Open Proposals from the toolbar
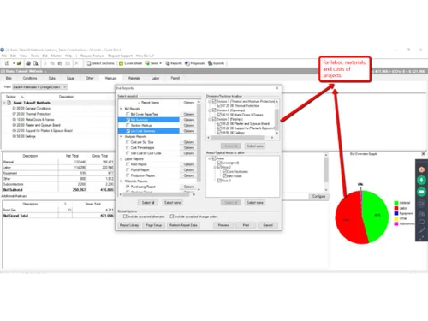This screenshot has width=428, height=321. click(195, 63)
